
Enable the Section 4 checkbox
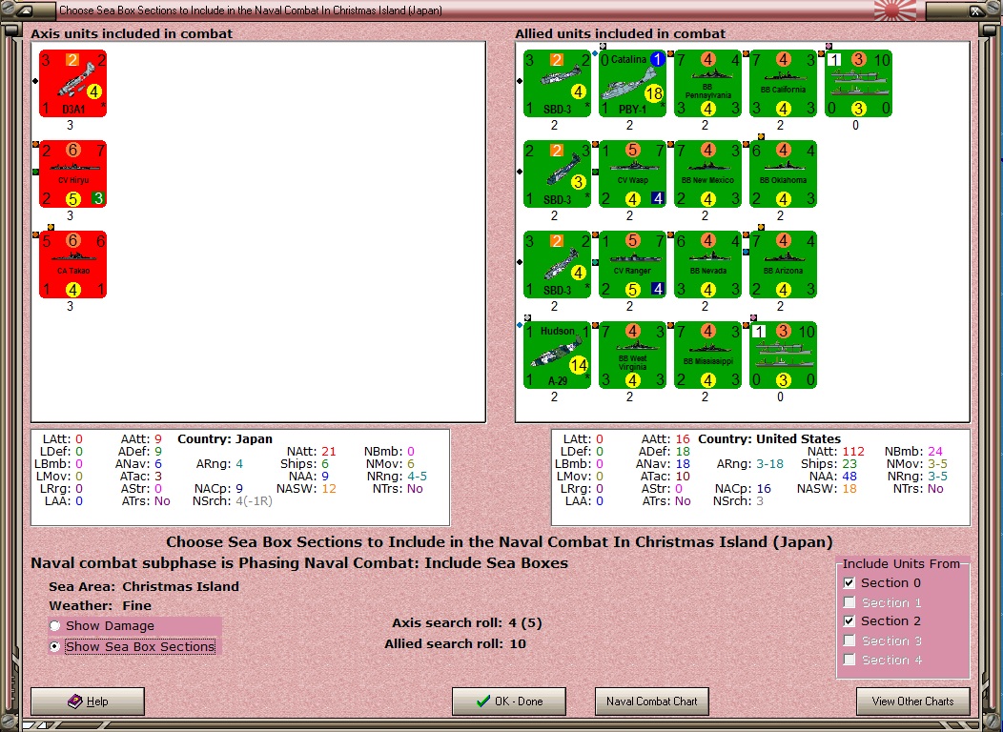(849, 660)
